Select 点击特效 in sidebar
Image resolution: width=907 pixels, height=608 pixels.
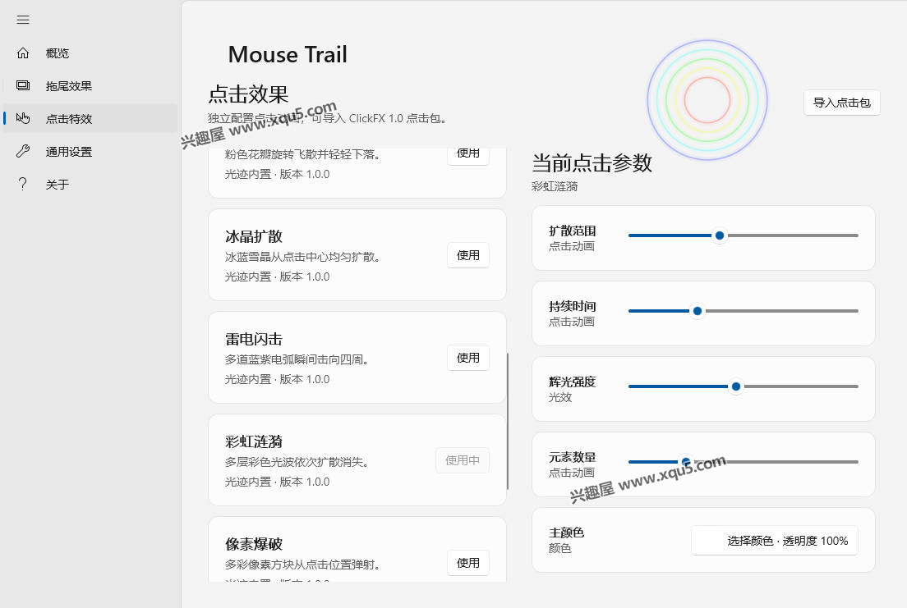90,118
